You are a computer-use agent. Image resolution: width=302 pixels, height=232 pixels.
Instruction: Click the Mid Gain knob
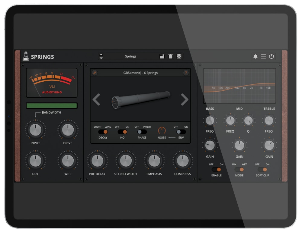click(x=239, y=145)
